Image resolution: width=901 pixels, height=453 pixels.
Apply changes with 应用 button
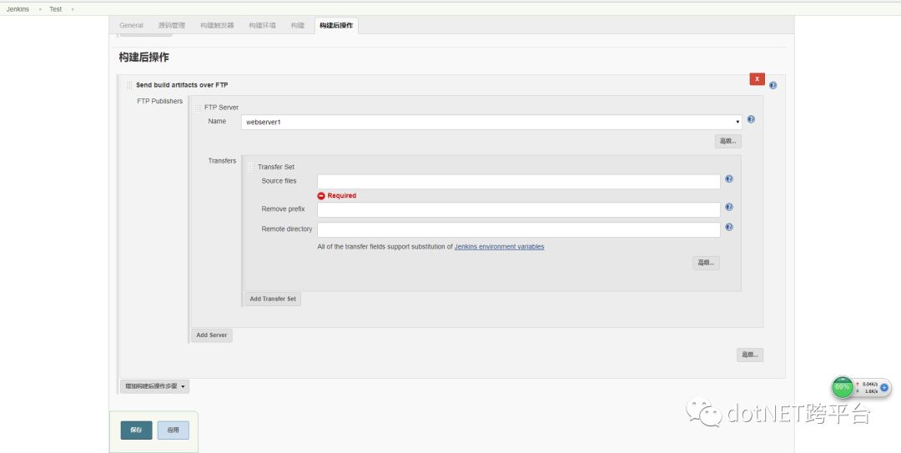coord(173,430)
